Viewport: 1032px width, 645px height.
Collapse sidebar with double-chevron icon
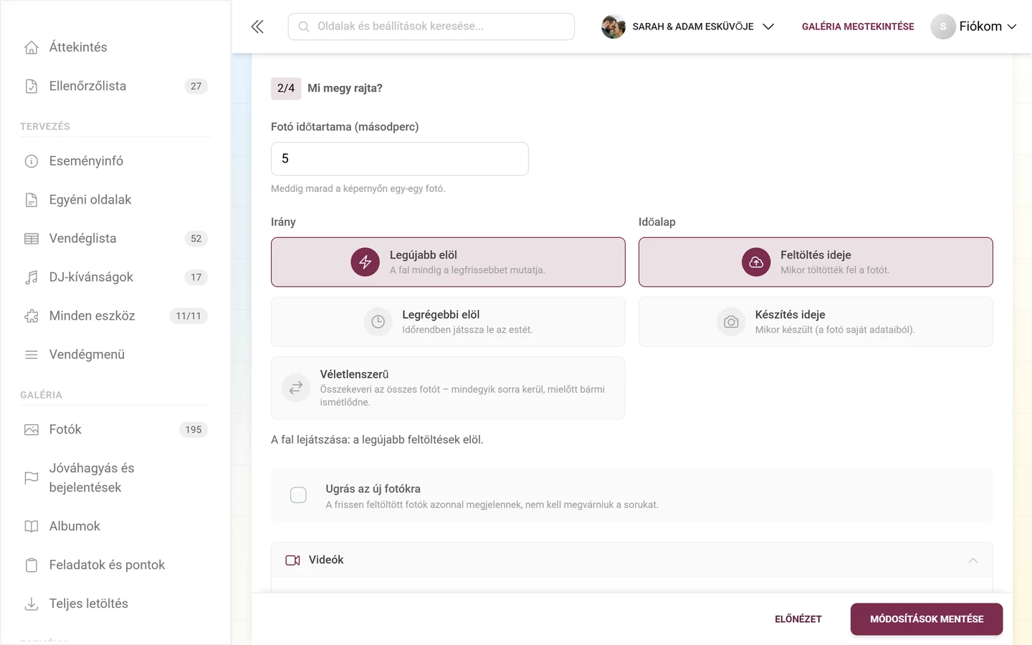[x=257, y=27]
